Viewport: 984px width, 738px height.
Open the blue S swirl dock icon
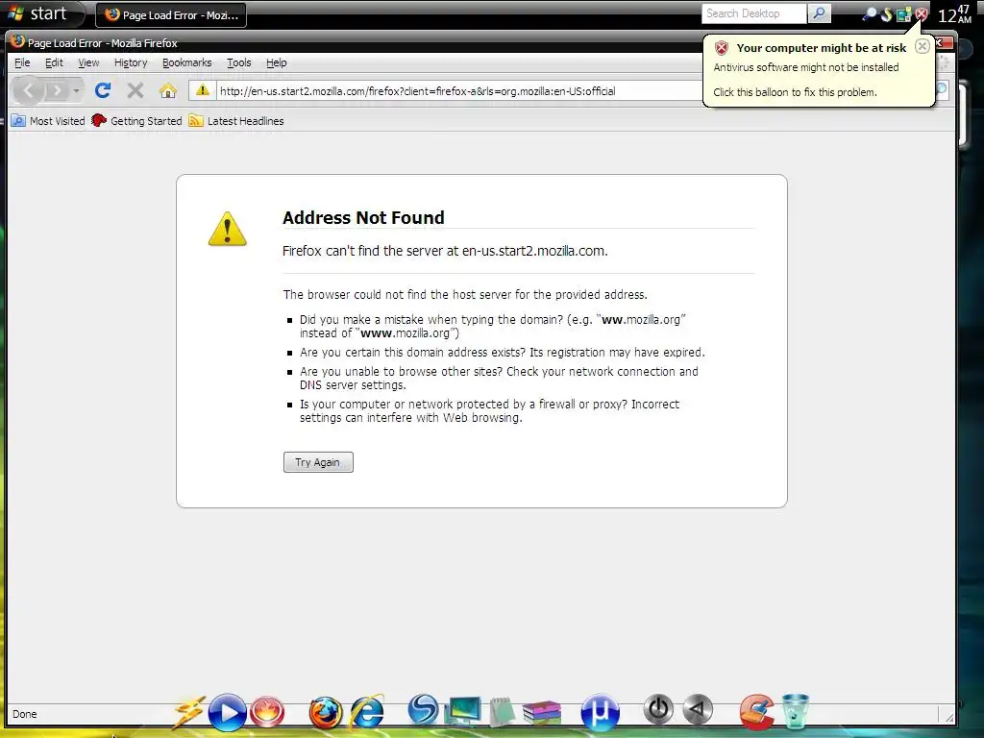pos(423,711)
